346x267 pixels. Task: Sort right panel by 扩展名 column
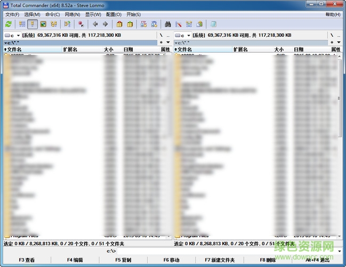(x=253, y=50)
